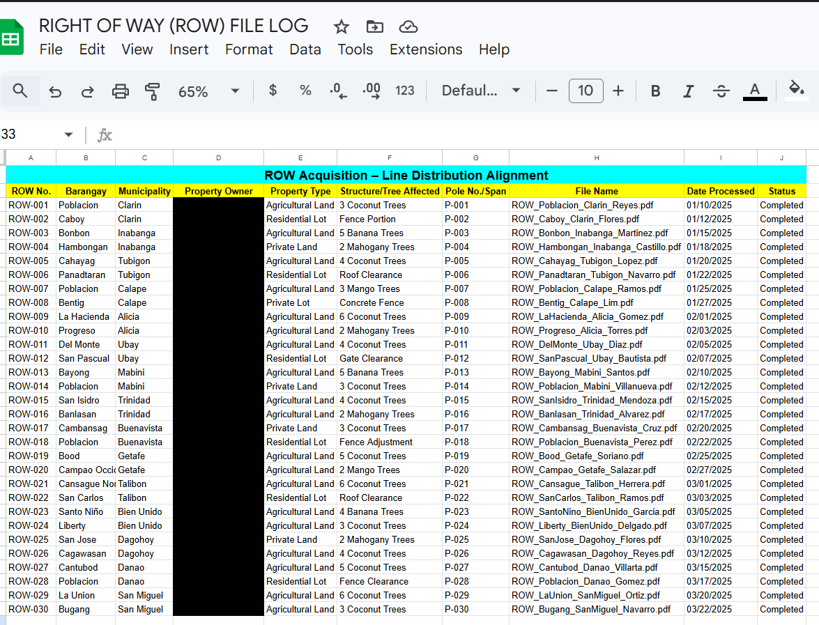
Task: Decrease decimal places
Action: point(338,91)
